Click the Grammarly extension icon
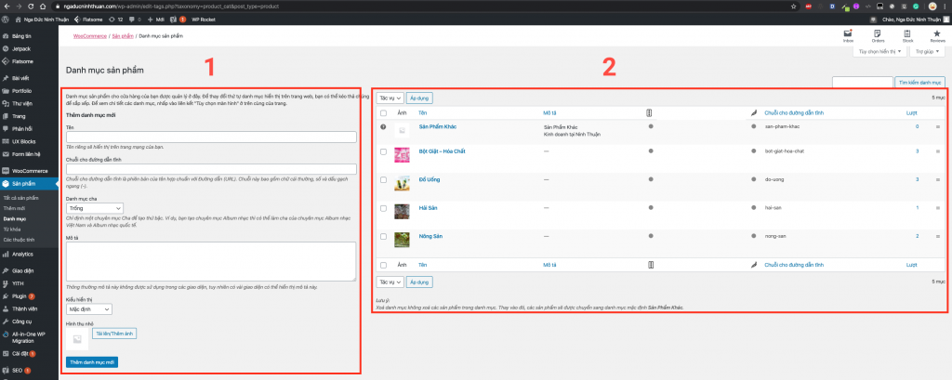Screen dimensions: 952x380 click(916, 7)
